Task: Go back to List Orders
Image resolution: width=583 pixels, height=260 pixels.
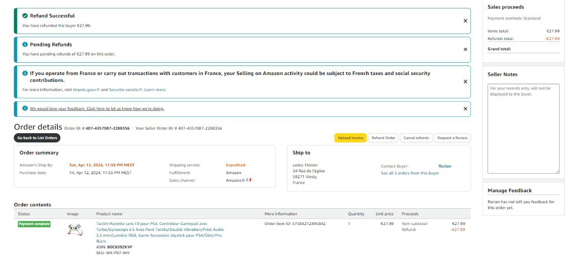Action: coord(37,138)
